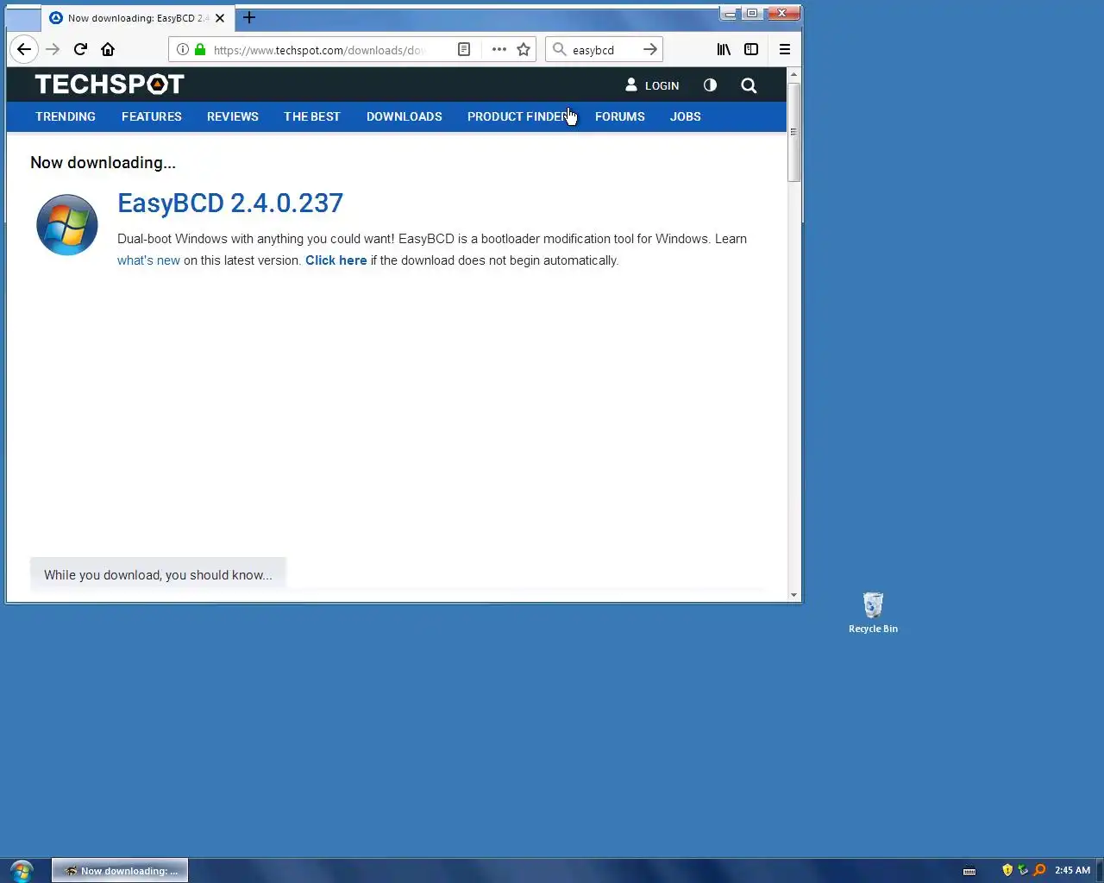Image resolution: width=1104 pixels, height=883 pixels.
Task: Click the search magnifier in the search box
Action: [560, 49]
